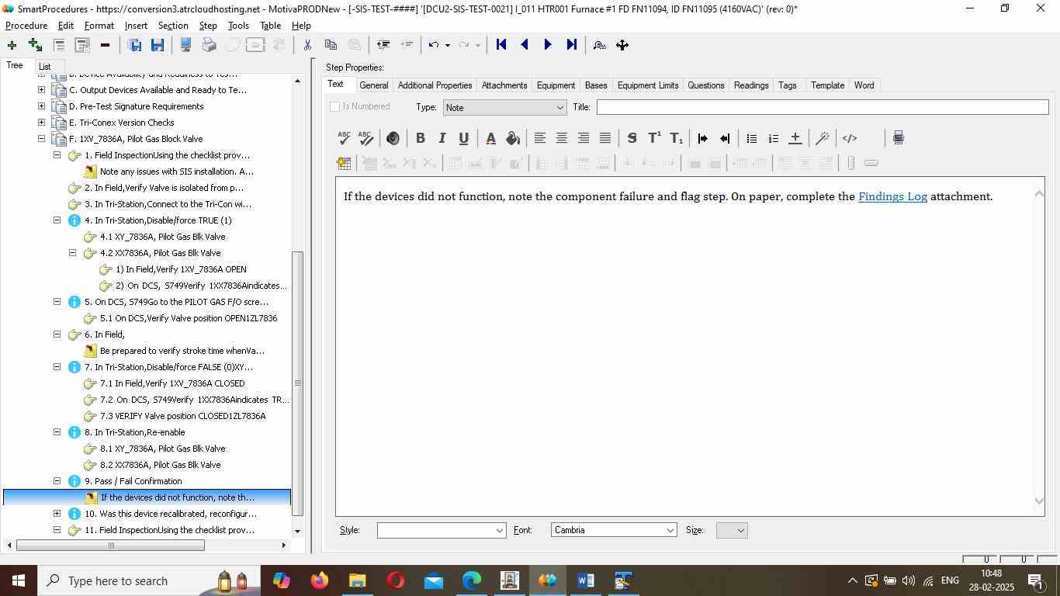Click the magic wand formatting icon
Viewport: 1060px width, 596px height.
click(823, 138)
